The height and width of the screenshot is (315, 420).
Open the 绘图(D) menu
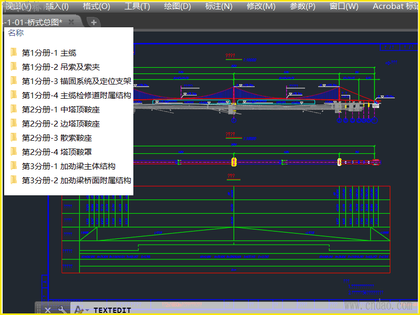coord(177,6)
